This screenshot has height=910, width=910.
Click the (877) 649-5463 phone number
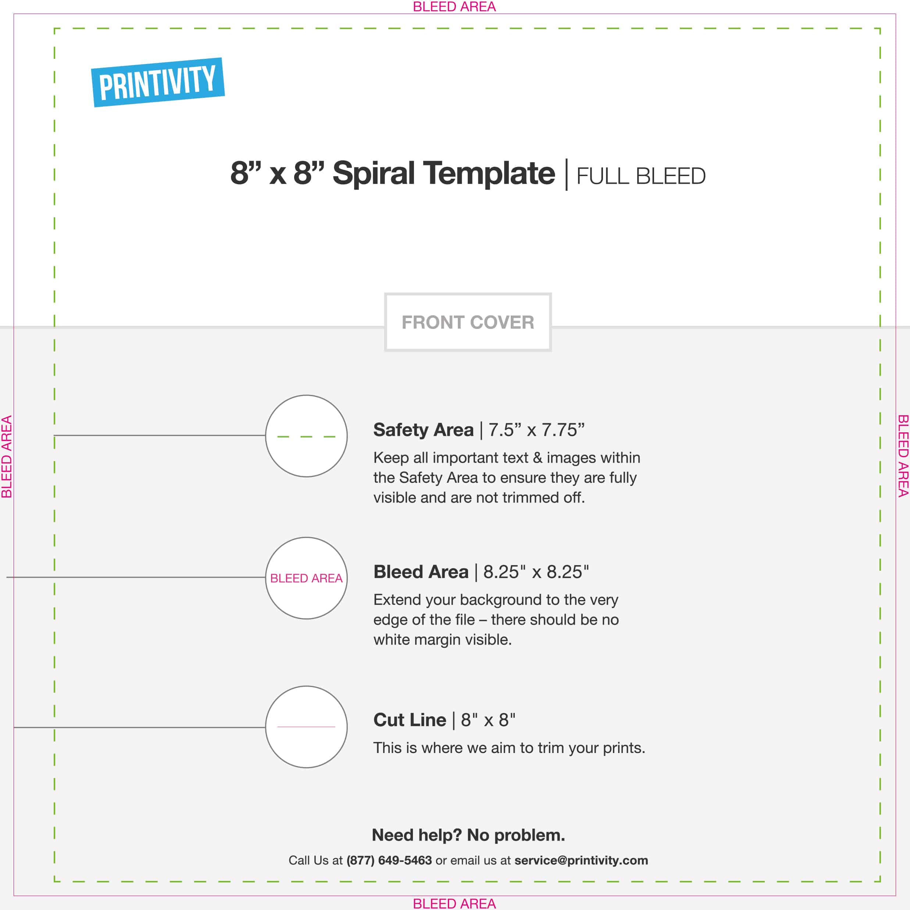389,860
